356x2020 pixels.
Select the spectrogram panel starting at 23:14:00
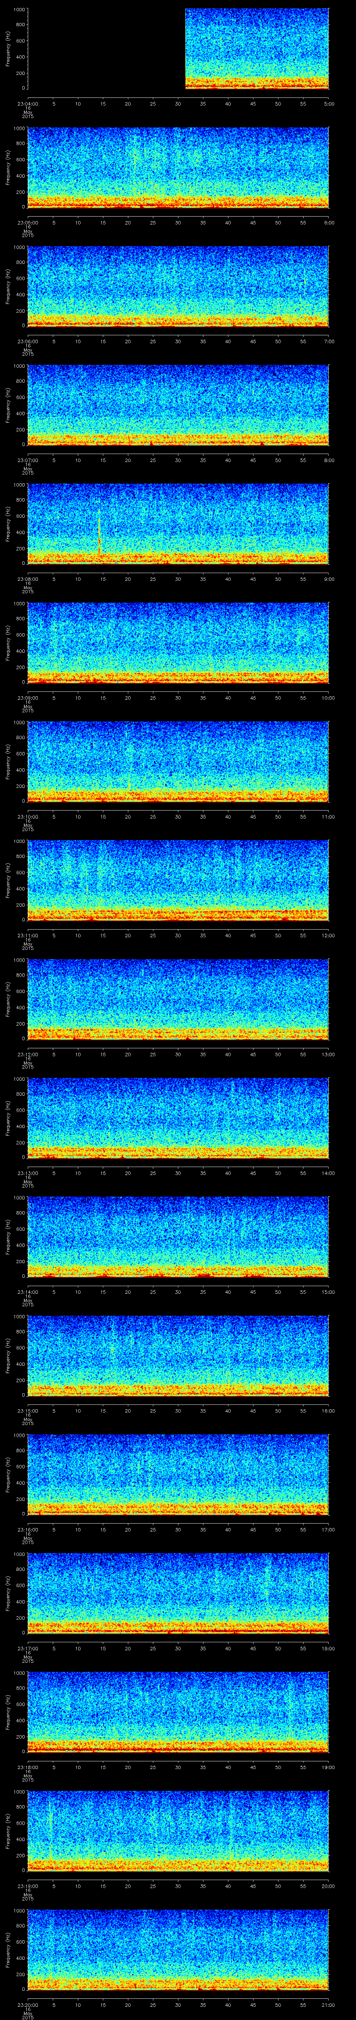point(178,1237)
